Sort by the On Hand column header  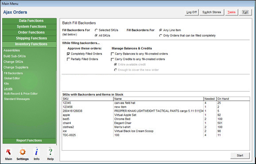(x=233, y=99)
